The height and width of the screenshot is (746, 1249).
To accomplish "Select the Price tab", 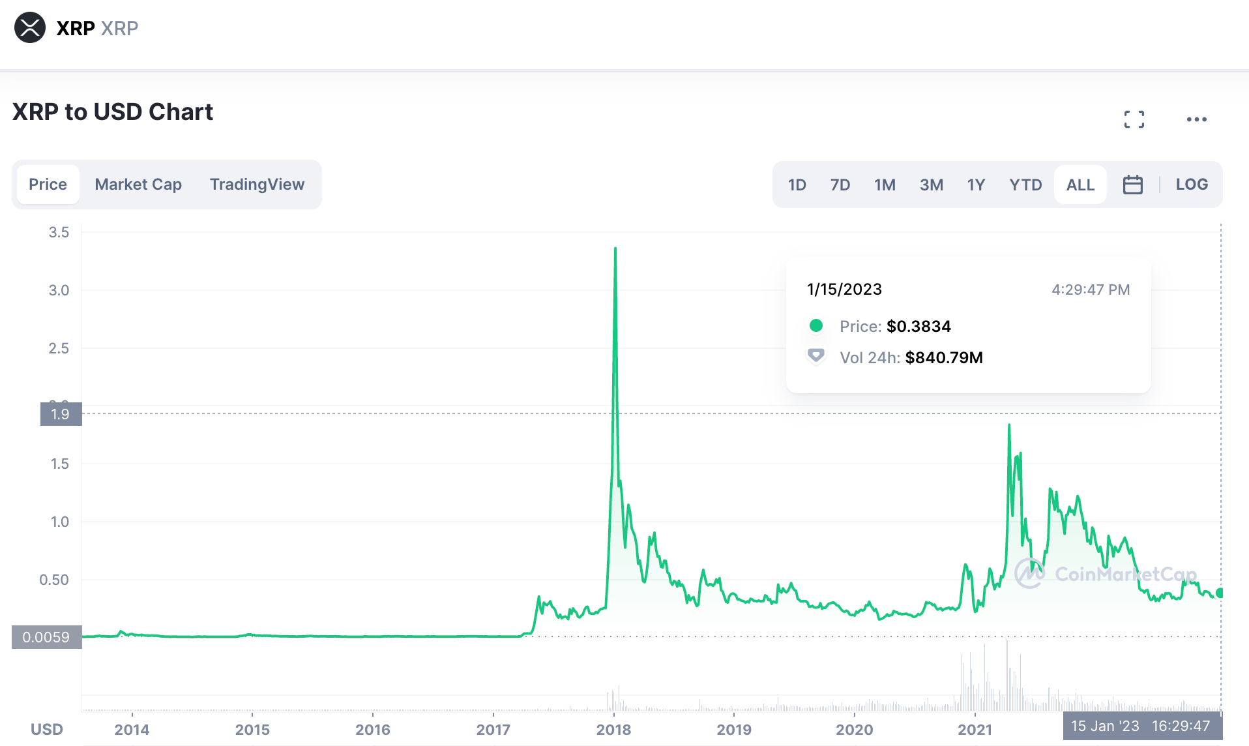I will click(x=48, y=185).
